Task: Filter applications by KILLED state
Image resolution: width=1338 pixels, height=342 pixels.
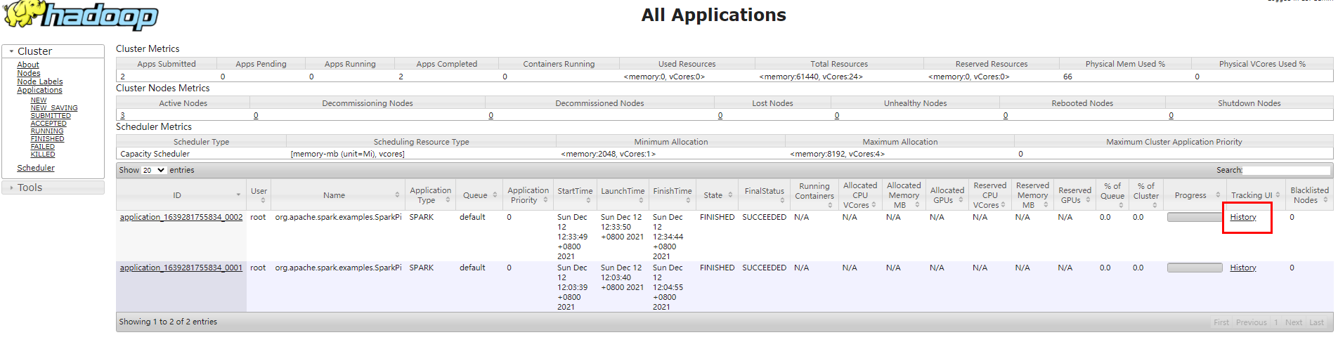Action: 43,154
